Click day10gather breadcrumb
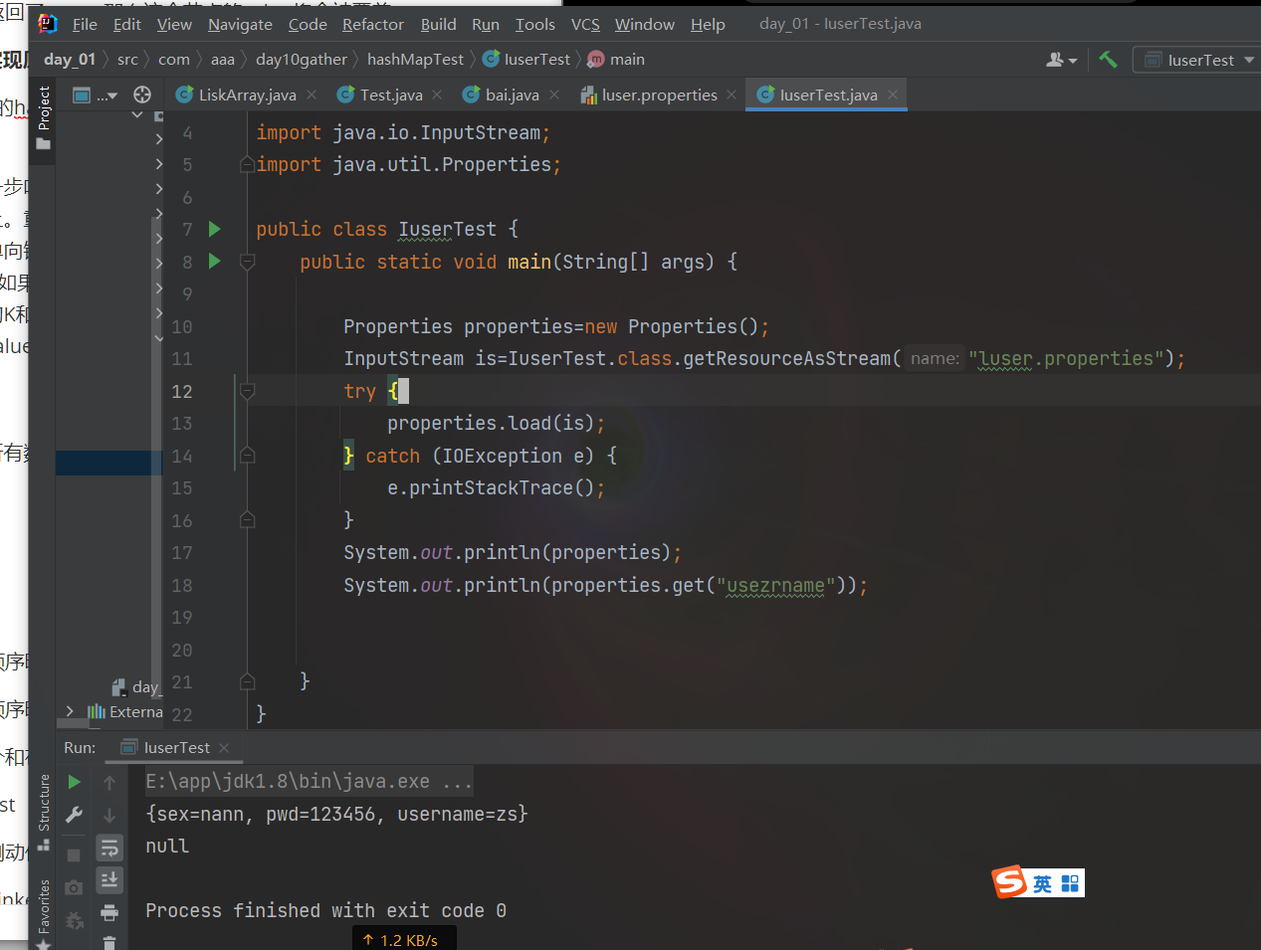Image resolution: width=1261 pixels, height=950 pixels. [302, 60]
